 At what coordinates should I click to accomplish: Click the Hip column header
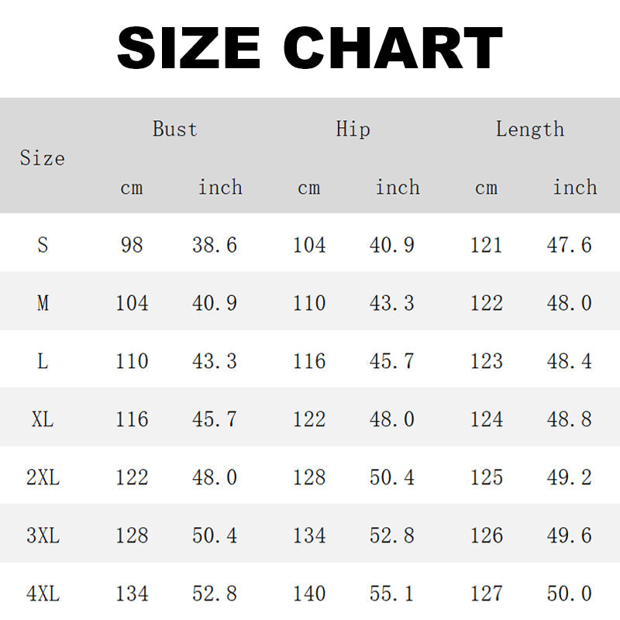353,129
